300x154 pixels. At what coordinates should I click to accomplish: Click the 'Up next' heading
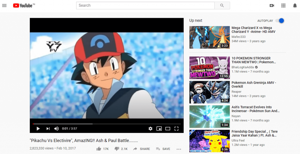pos(196,21)
